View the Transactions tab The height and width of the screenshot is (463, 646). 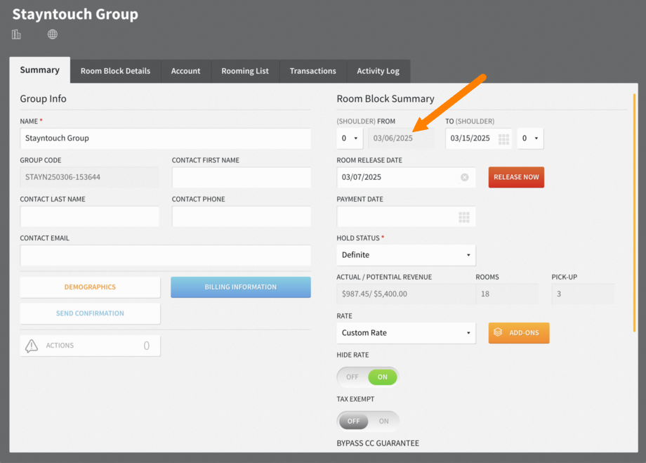[313, 71]
